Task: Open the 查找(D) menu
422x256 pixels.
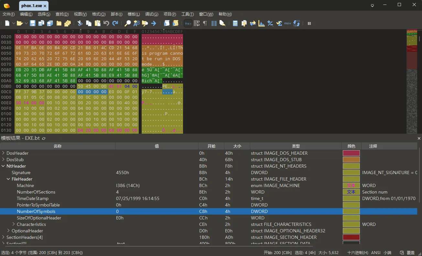Action: pyautogui.click(x=62, y=14)
